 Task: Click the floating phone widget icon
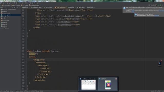(x=160, y=63)
